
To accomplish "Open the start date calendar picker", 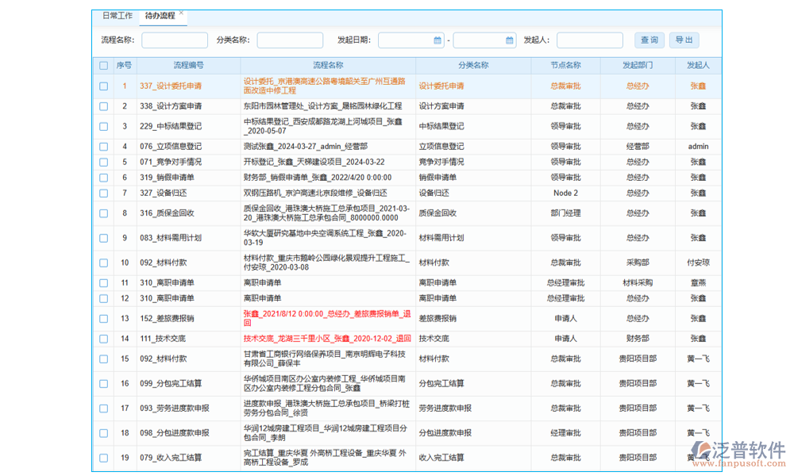I will [x=437, y=40].
